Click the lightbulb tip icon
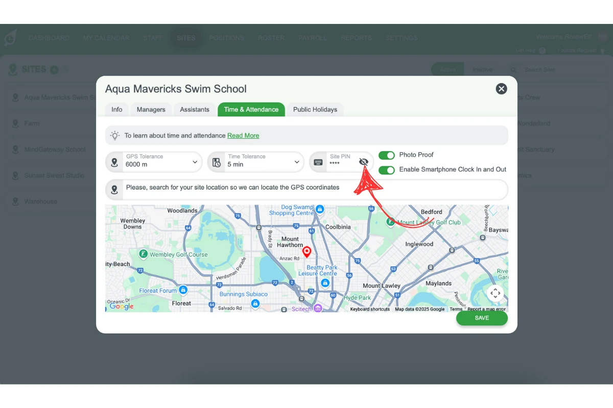The height and width of the screenshot is (408, 613). pyautogui.click(x=115, y=136)
